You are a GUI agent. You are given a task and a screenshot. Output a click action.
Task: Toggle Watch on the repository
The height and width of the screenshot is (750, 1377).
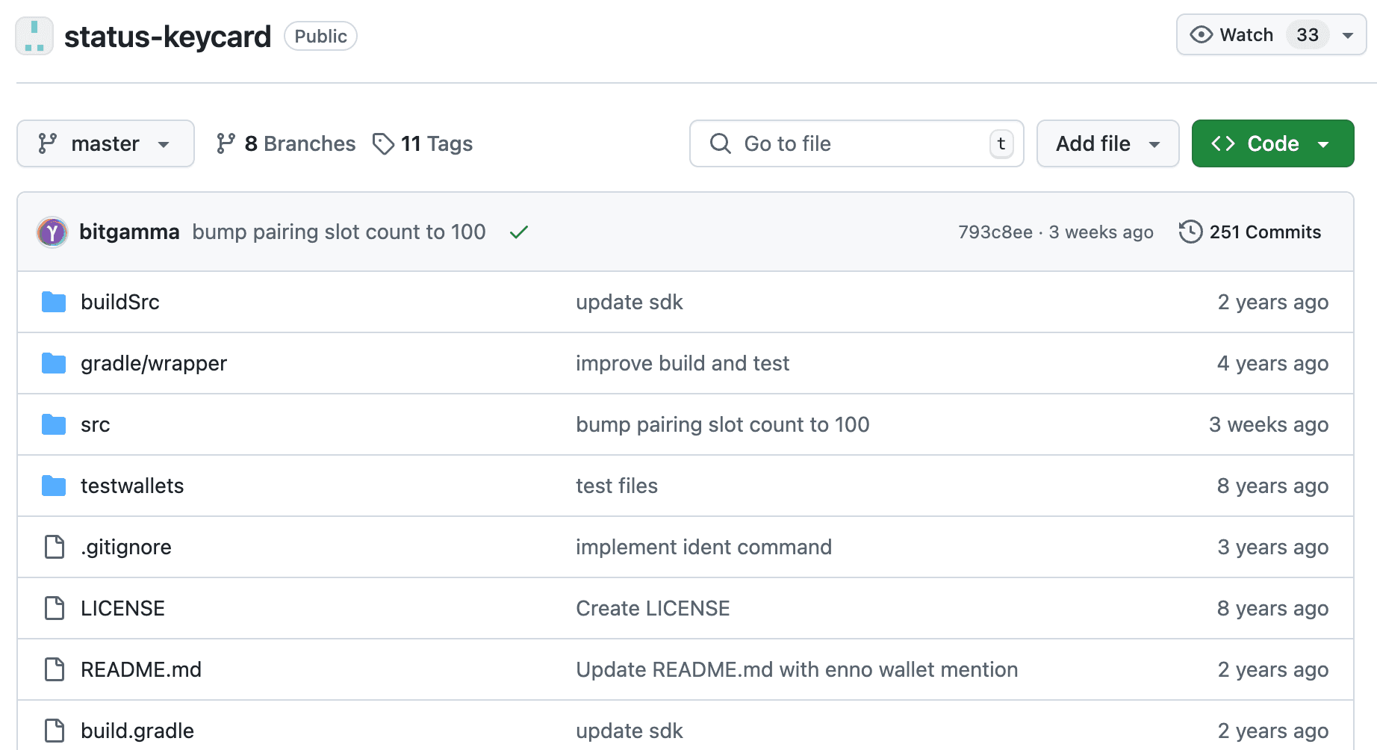coord(1232,35)
